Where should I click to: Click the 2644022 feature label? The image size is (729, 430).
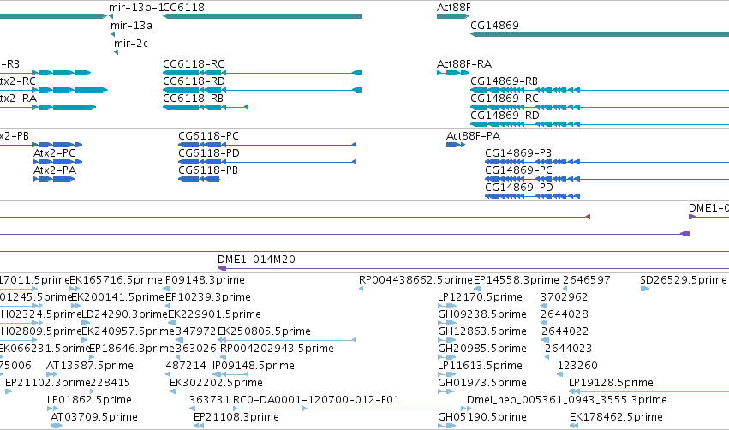565,331
